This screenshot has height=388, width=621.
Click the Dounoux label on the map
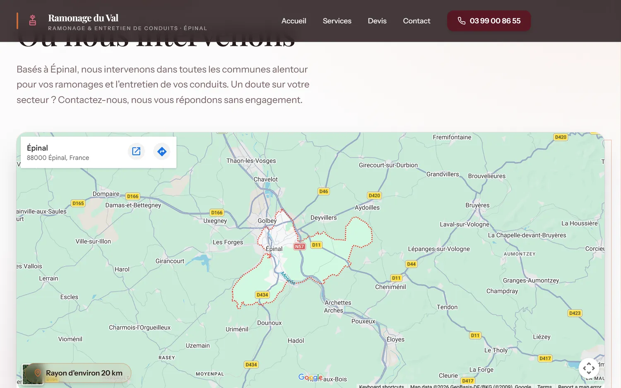click(x=269, y=323)
